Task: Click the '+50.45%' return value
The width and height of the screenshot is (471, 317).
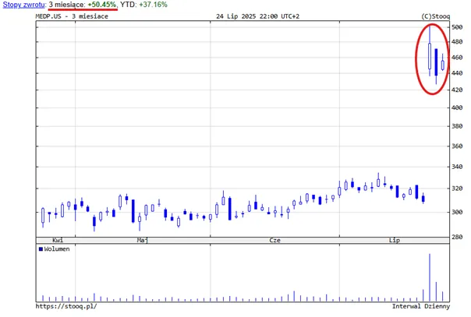Action: 103,5
